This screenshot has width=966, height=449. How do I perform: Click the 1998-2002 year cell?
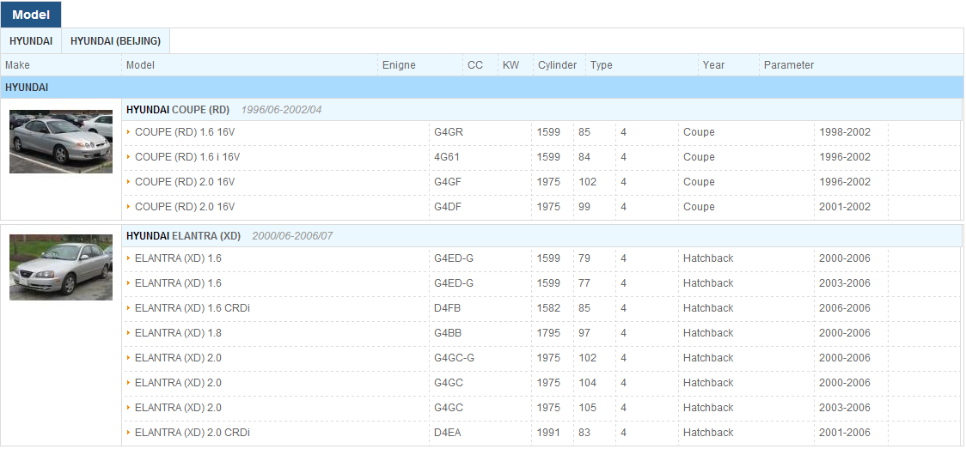(845, 132)
